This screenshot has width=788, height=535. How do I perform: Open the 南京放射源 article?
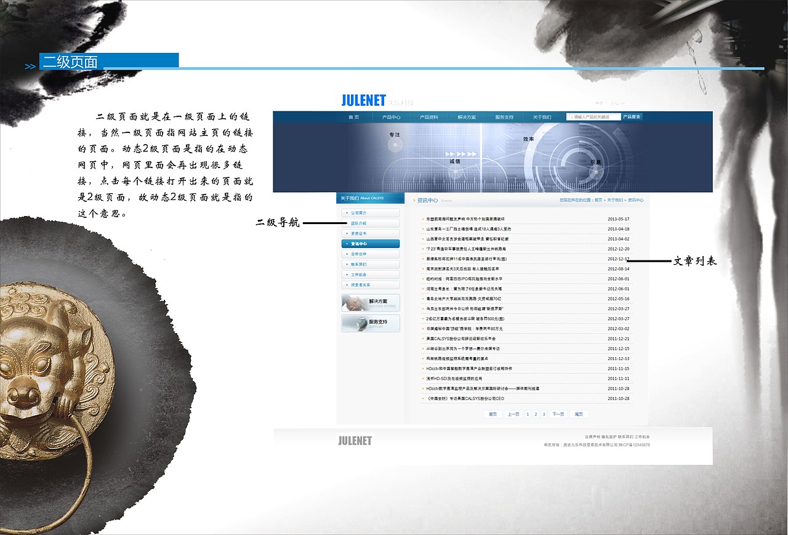point(462,269)
